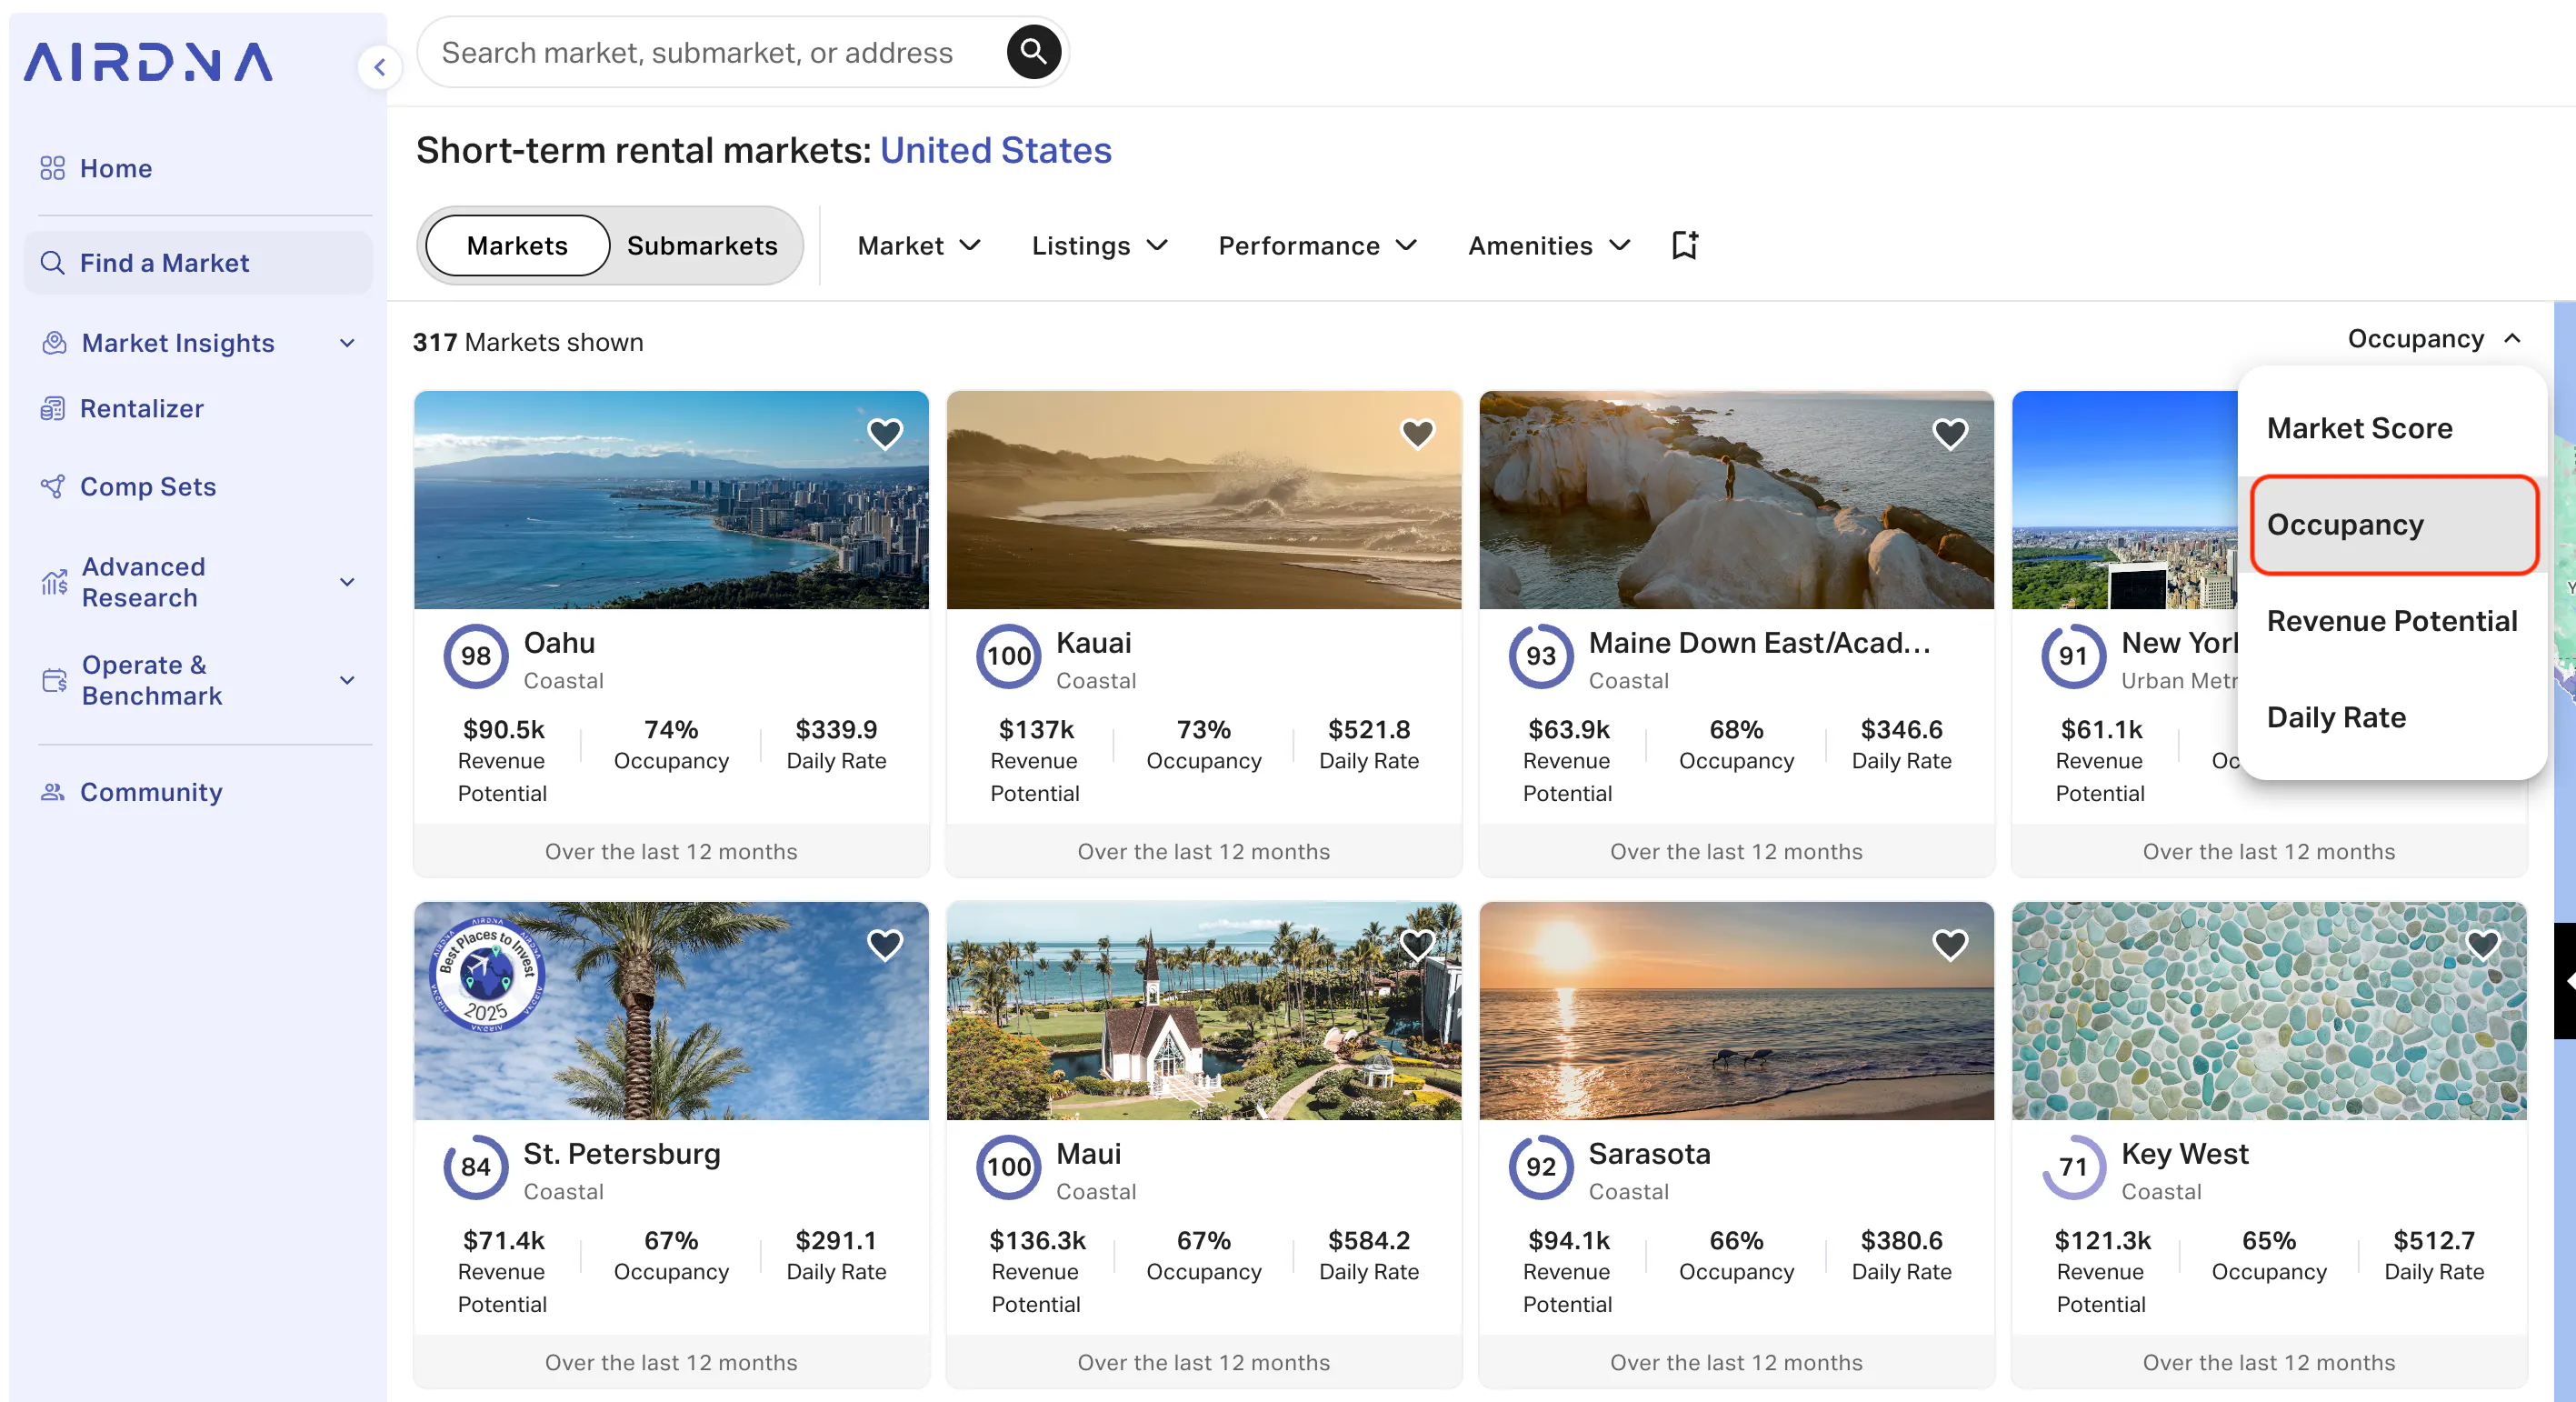This screenshot has width=2576, height=1402.
Task: Click Oahu's 98 market score ring
Action: 476,656
